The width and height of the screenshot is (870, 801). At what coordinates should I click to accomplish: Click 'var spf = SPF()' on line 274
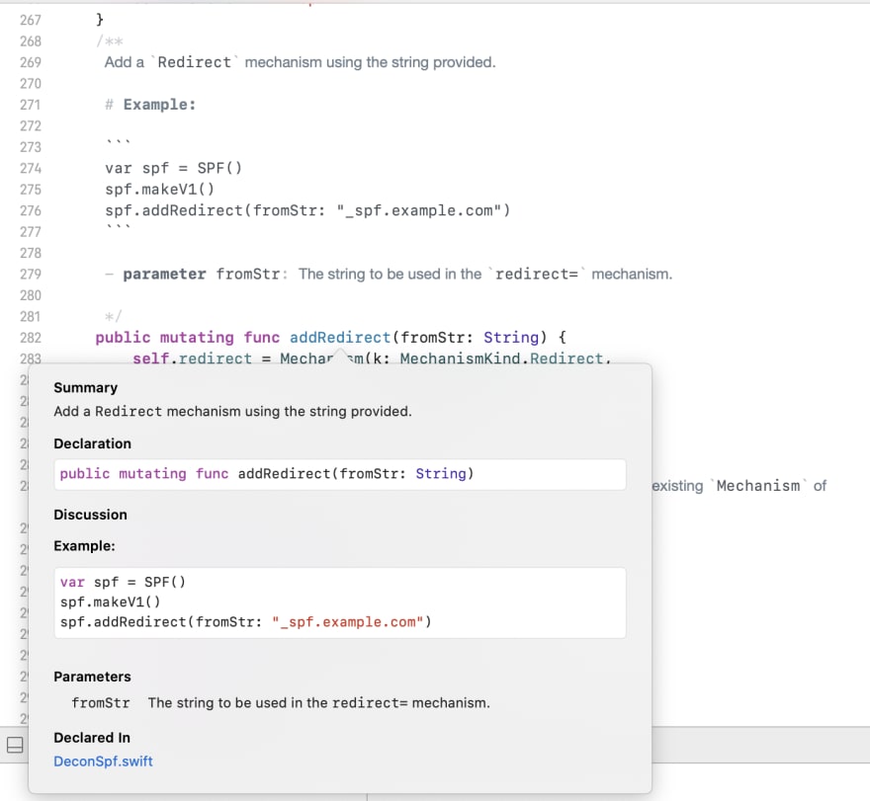[x=174, y=168]
